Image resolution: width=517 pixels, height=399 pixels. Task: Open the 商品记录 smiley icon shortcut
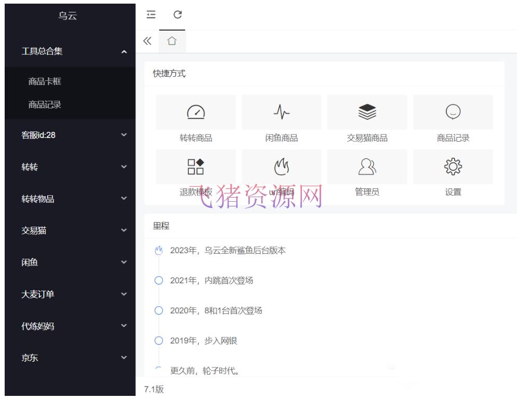[453, 112]
